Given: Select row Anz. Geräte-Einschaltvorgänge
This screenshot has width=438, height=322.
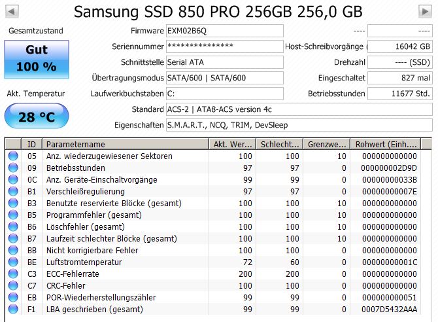Looking at the screenshot, I should coord(213,179).
